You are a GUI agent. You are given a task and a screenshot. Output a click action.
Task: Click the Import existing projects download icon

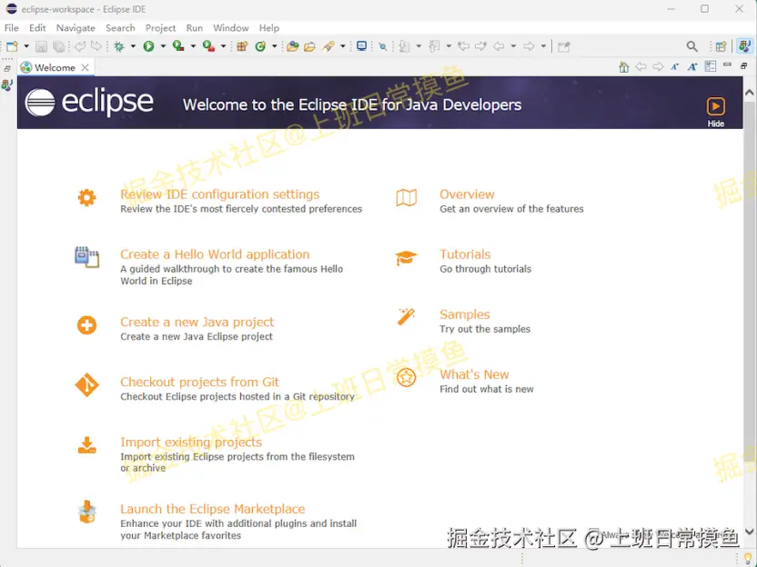pyautogui.click(x=86, y=444)
